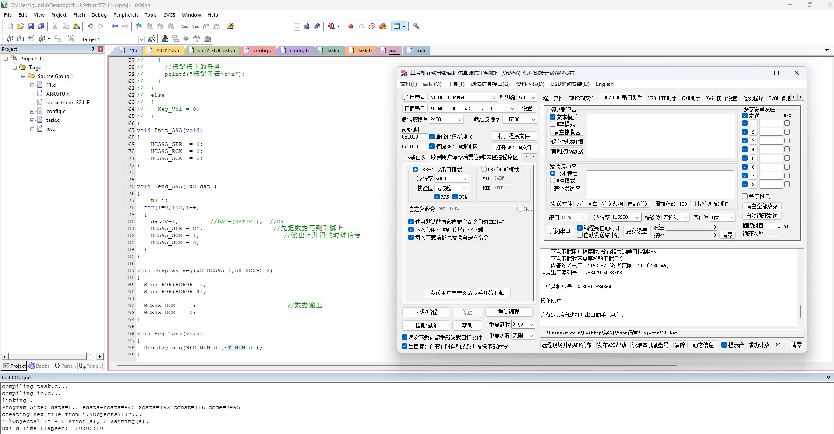Toggle 下次使用HID接口进行ISP下载 checkbox

(x=411, y=230)
